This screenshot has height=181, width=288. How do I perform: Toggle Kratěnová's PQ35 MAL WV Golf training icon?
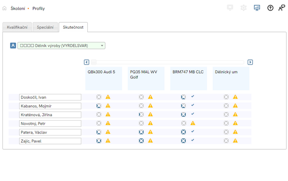(141, 114)
